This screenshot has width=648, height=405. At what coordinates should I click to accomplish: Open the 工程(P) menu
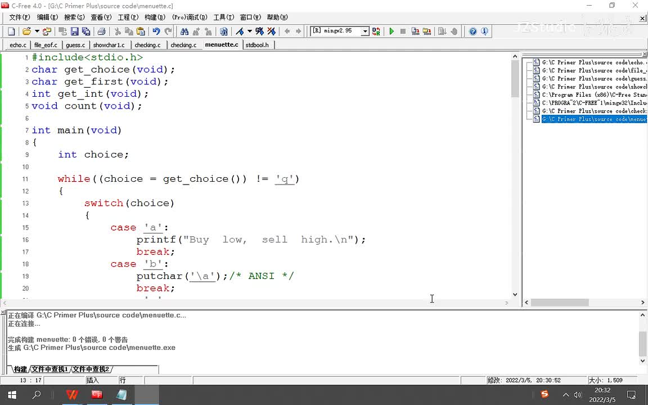(128, 17)
